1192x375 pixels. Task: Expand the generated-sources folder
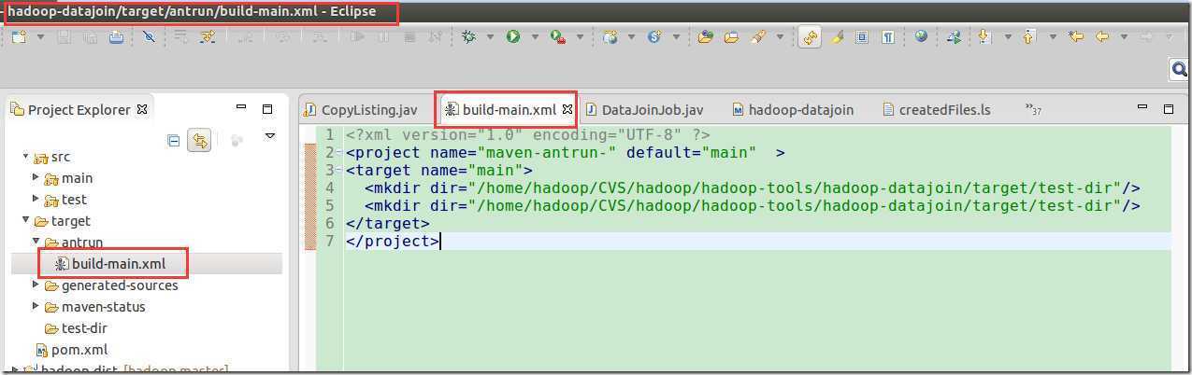click(36, 285)
